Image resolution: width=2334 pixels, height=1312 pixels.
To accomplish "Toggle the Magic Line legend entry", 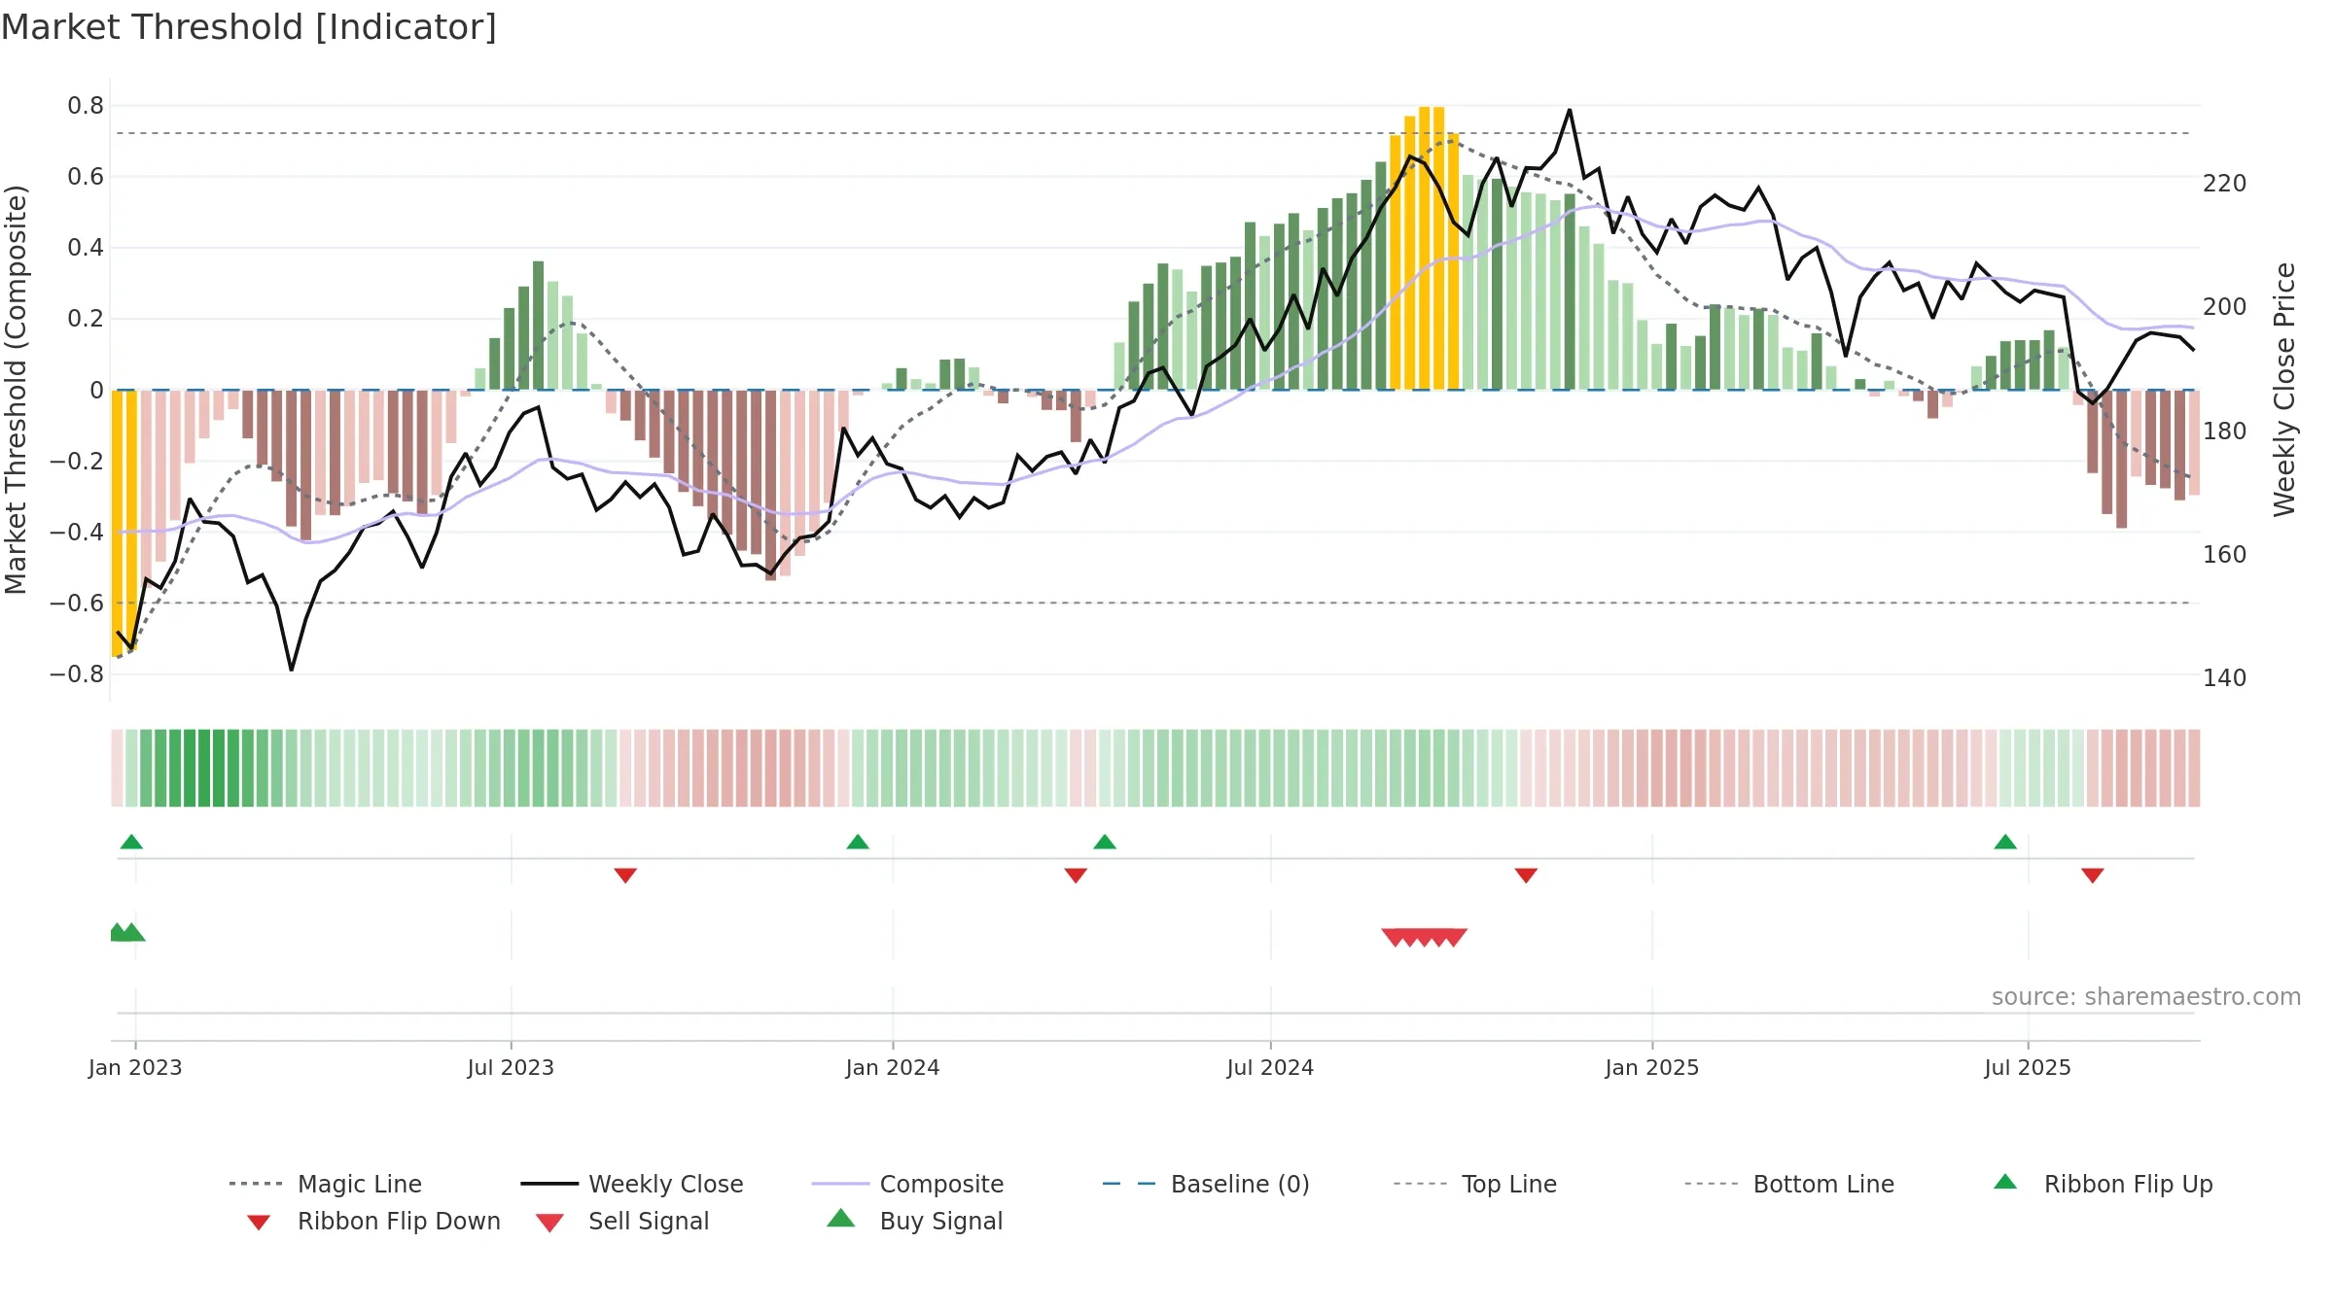I will pos(326,1184).
